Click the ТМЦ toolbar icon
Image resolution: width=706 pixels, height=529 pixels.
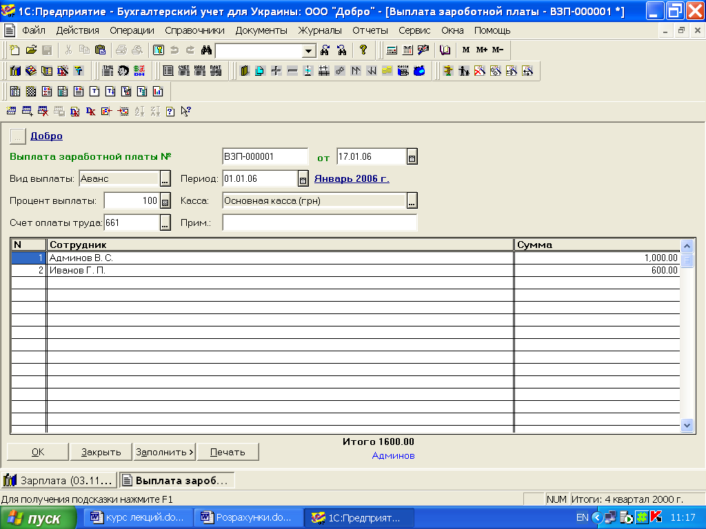pos(107,71)
